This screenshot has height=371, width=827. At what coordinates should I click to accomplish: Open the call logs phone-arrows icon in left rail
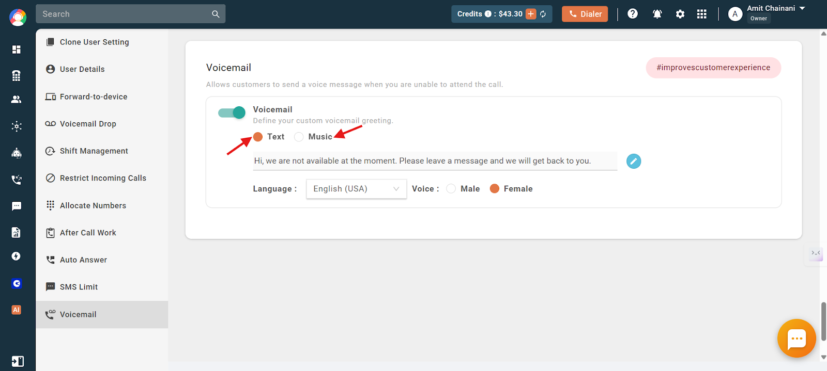17,180
